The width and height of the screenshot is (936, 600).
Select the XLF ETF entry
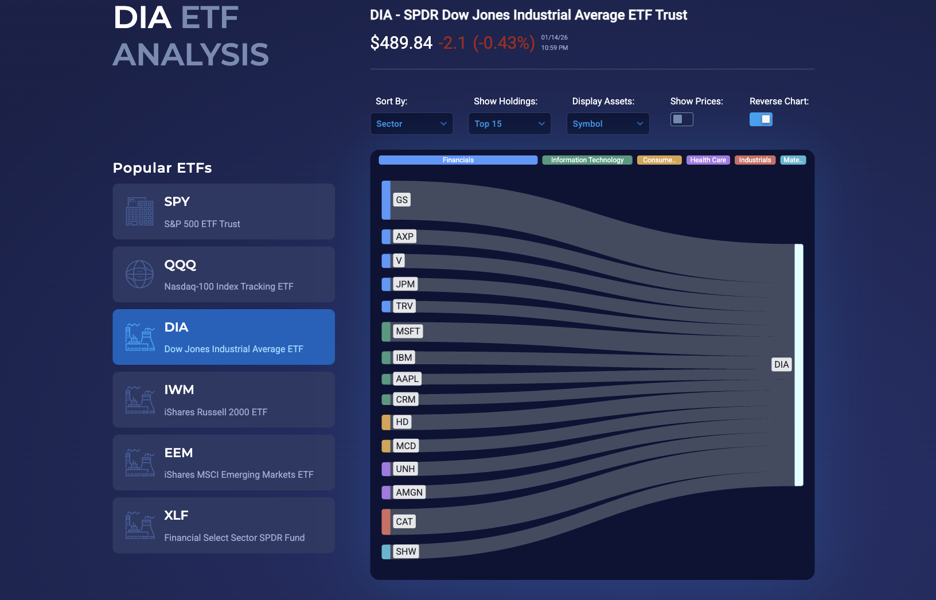[224, 525]
